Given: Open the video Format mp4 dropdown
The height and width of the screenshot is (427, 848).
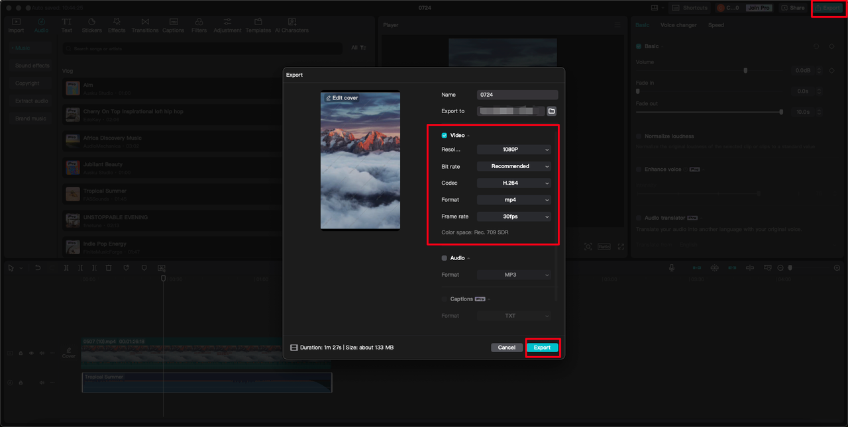Looking at the screenshot, I should 513,199.
